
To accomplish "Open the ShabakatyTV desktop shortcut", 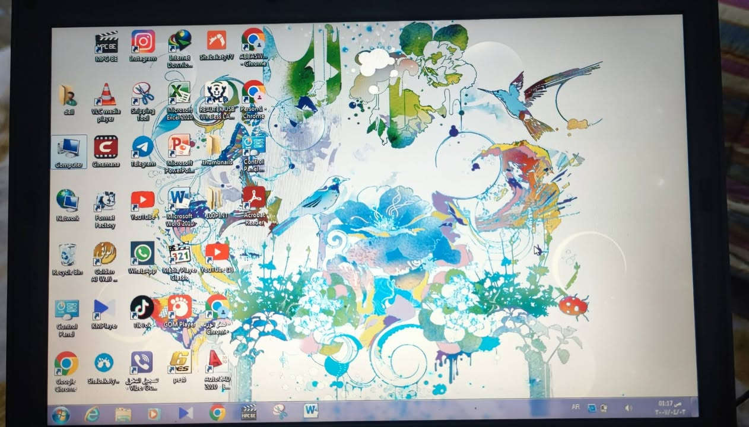I will point(216,45).
